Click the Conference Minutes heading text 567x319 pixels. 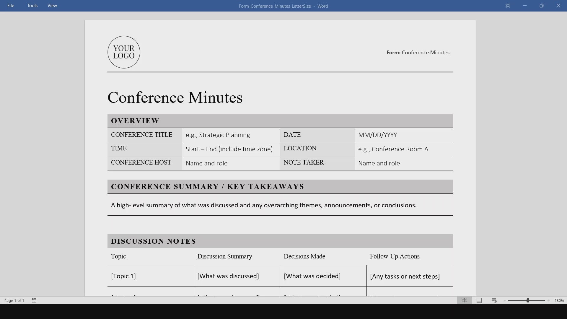(175, 97)
